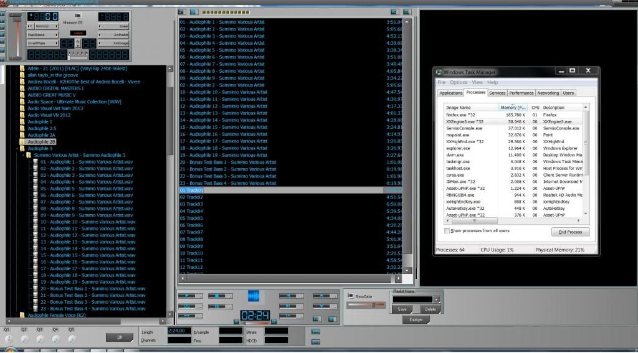638x353 pixels.
Task: Click the upper small button right of Bitrate field
Action: pyautogui.click(x=315, y=332)
